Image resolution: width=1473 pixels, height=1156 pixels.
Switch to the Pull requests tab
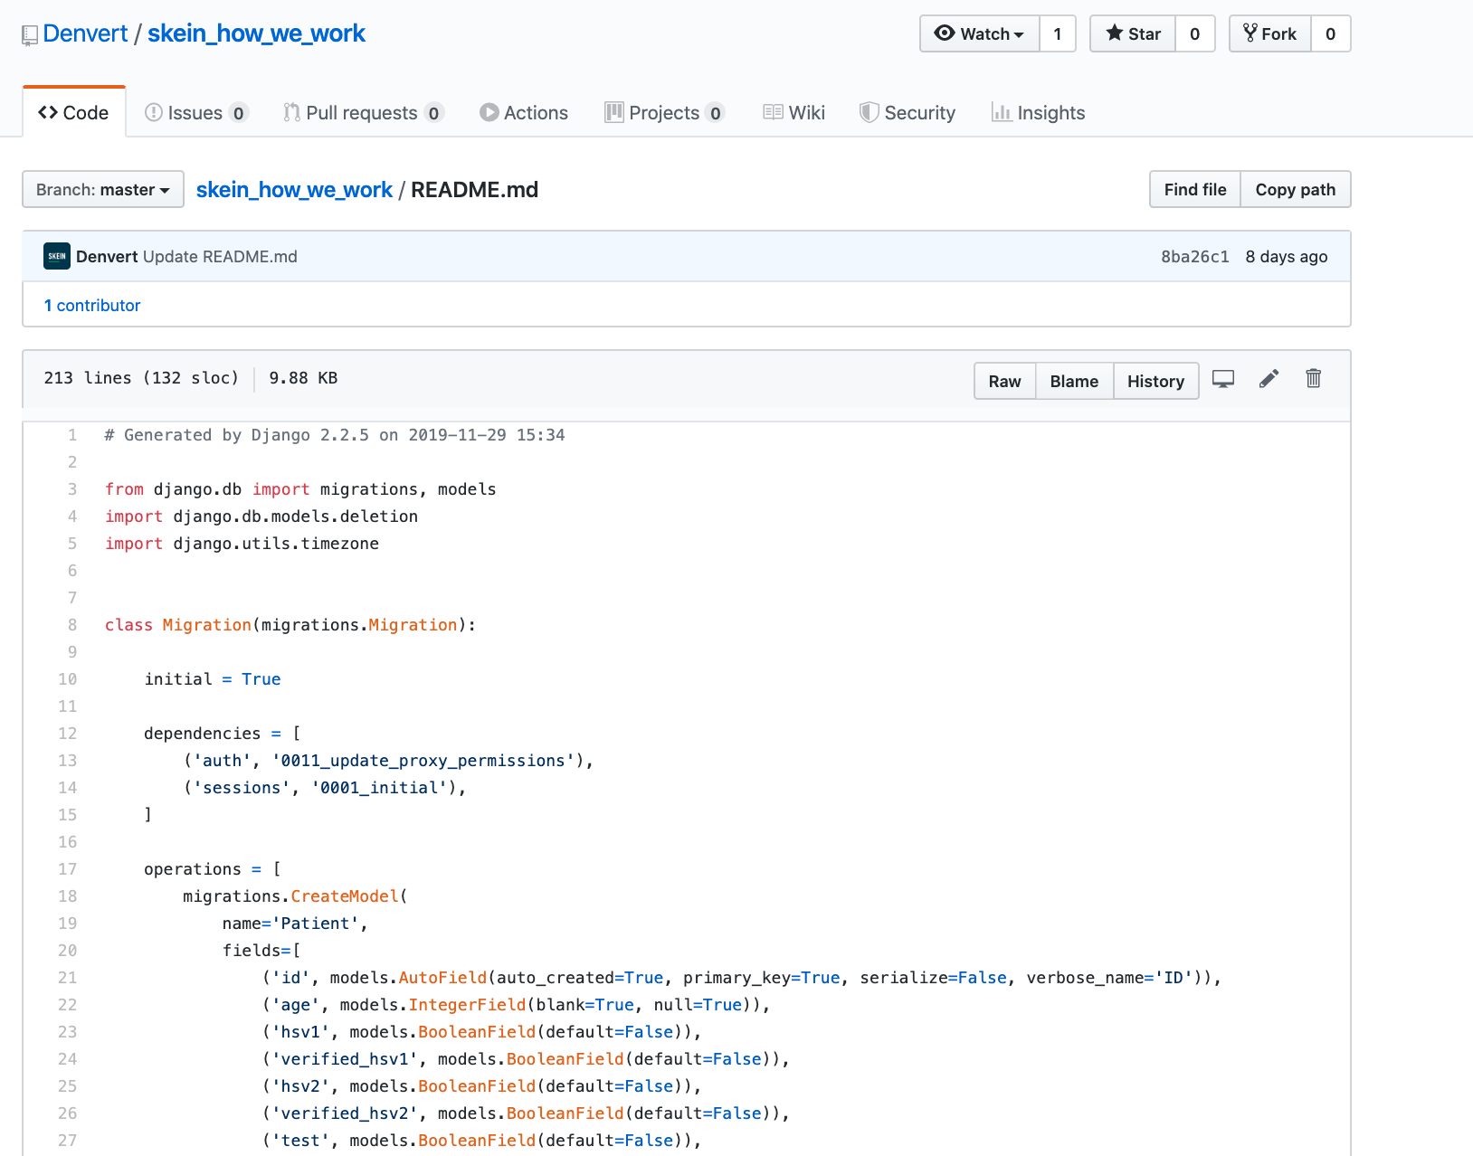pyautogui.click(x=362, y=112)
